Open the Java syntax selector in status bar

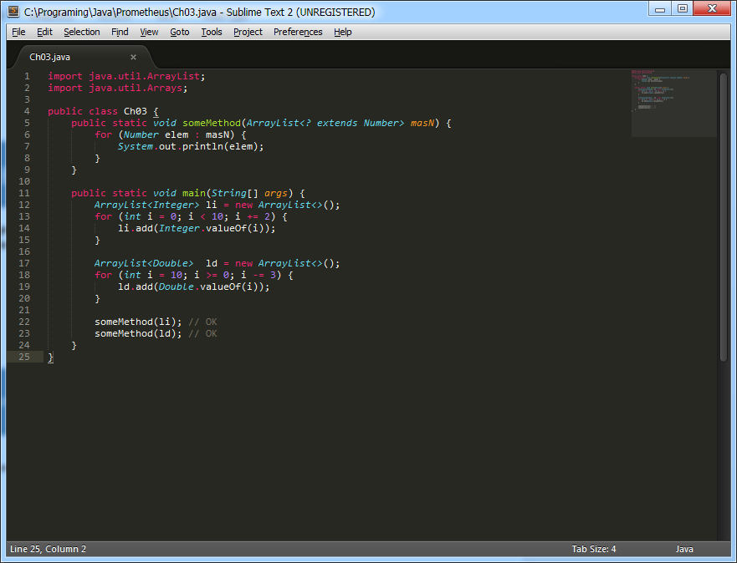(684, 549)
